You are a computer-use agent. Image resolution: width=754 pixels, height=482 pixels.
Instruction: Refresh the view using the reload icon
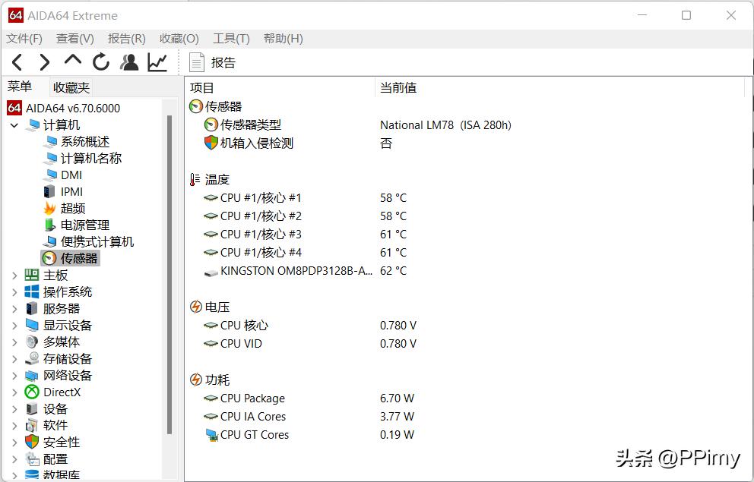click(101, 62)
